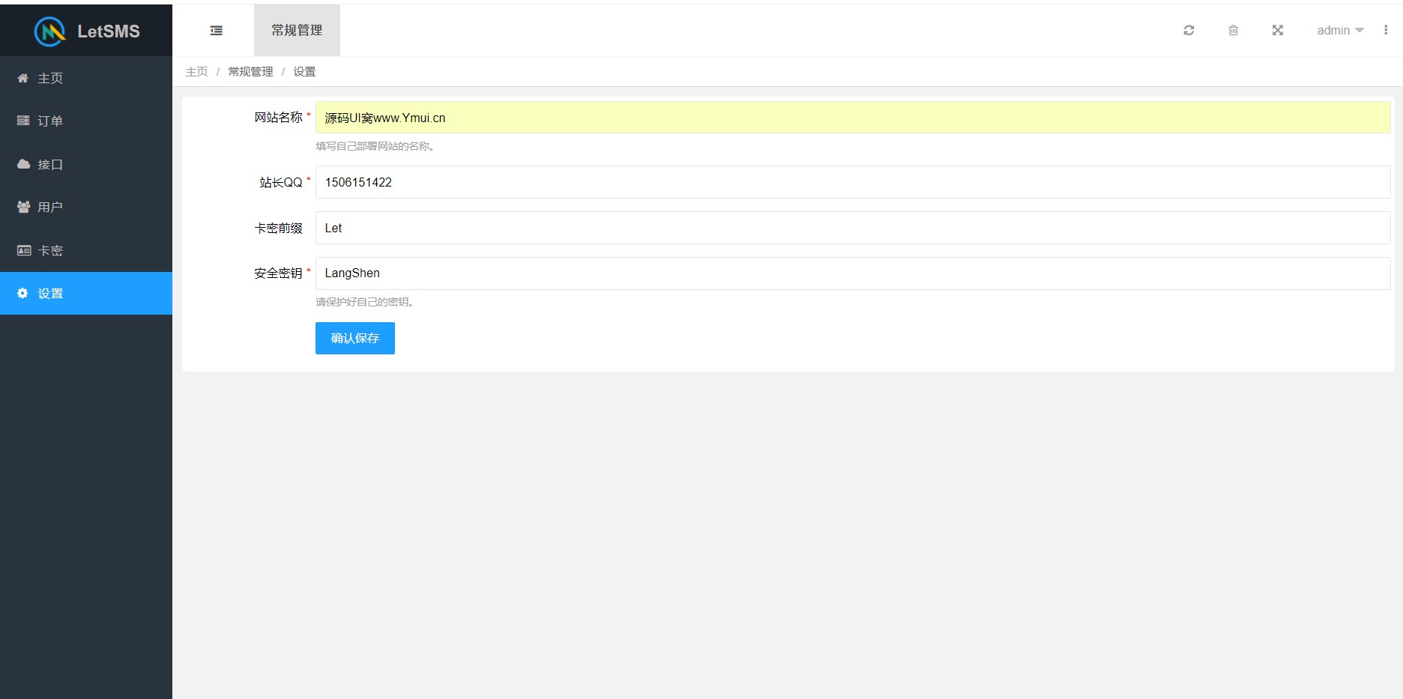Open the admin user dropdown
Screen dimensions: 1403x699
1340,31
